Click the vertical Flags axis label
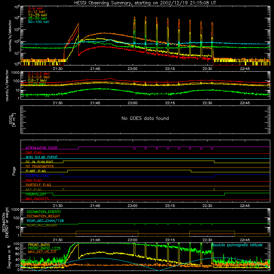Screen dimensions: 274x274 click(14, 171)
